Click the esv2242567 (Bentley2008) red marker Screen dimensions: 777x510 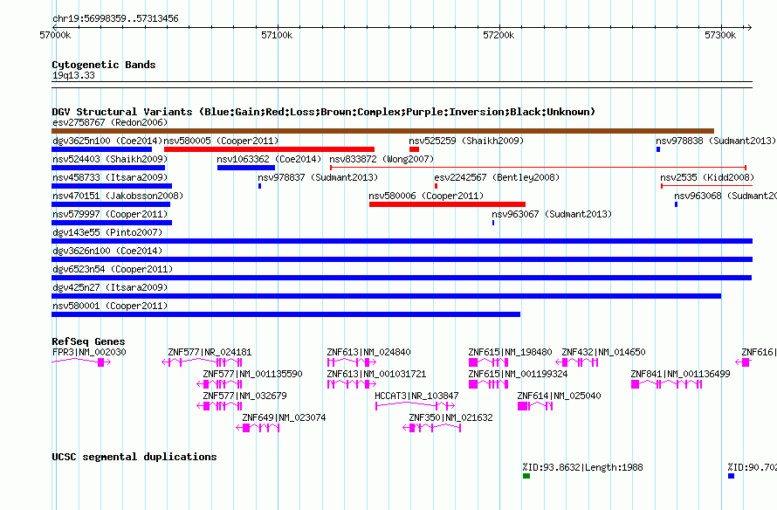(x=436, y=186)
